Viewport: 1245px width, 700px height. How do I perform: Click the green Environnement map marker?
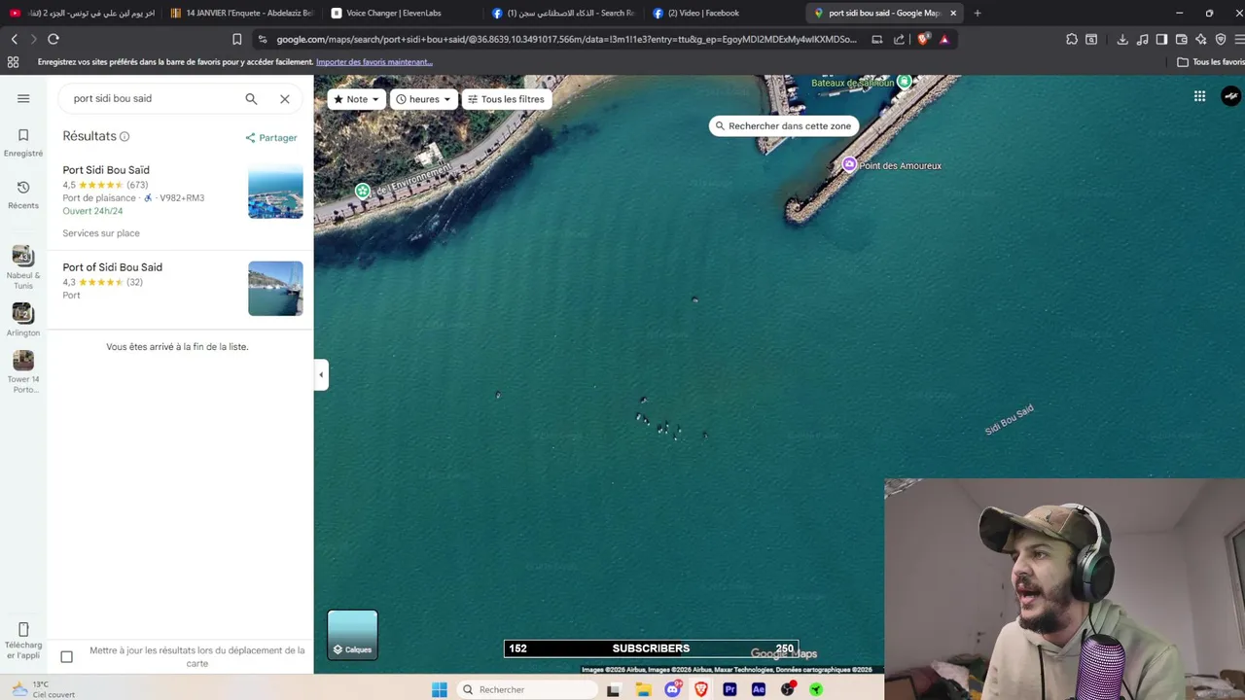[x=363, y=191]
